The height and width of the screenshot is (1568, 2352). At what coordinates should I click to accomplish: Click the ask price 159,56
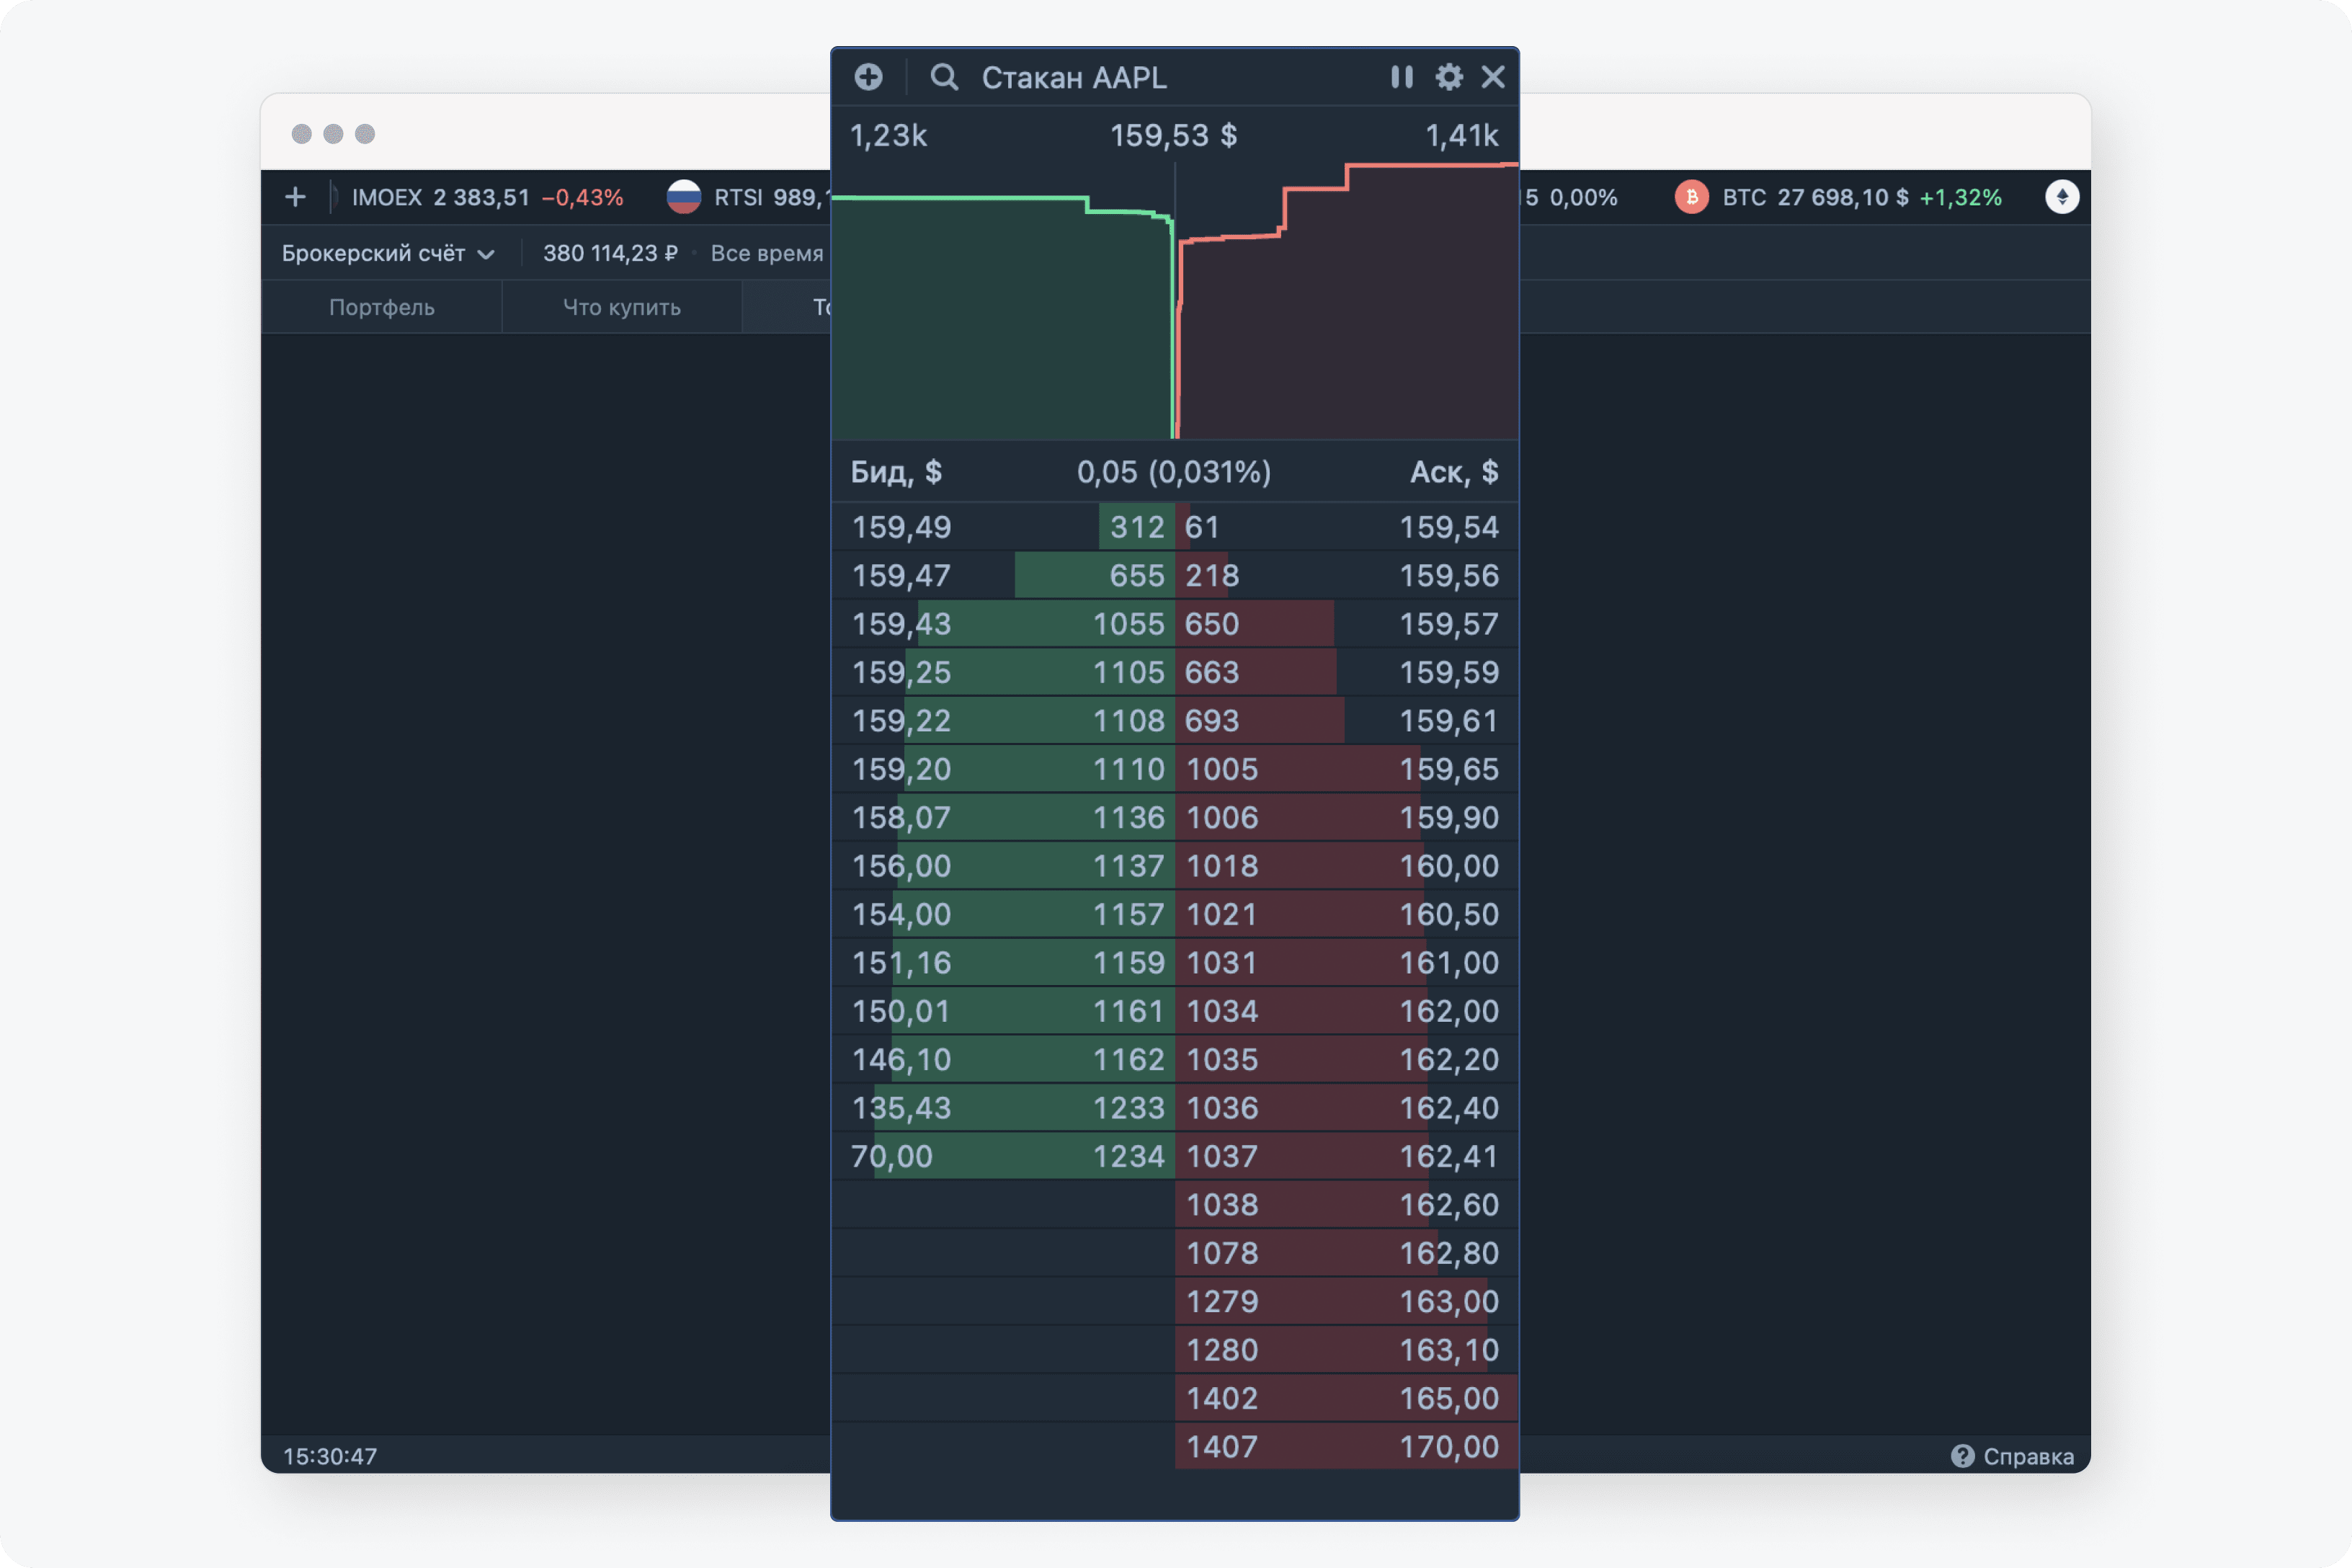(1449, 576)
